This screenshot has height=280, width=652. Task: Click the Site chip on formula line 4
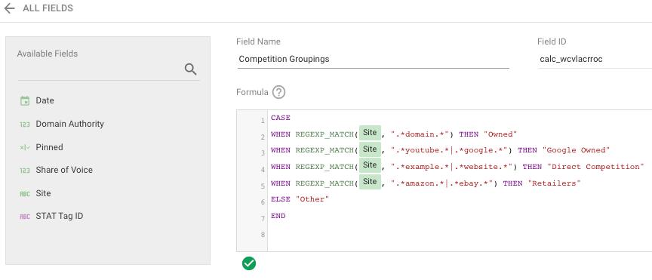click(370, 165)
